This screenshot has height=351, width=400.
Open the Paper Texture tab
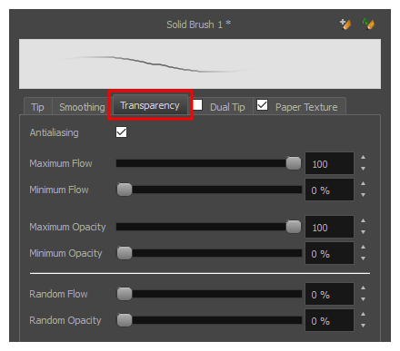click(306, 107)
